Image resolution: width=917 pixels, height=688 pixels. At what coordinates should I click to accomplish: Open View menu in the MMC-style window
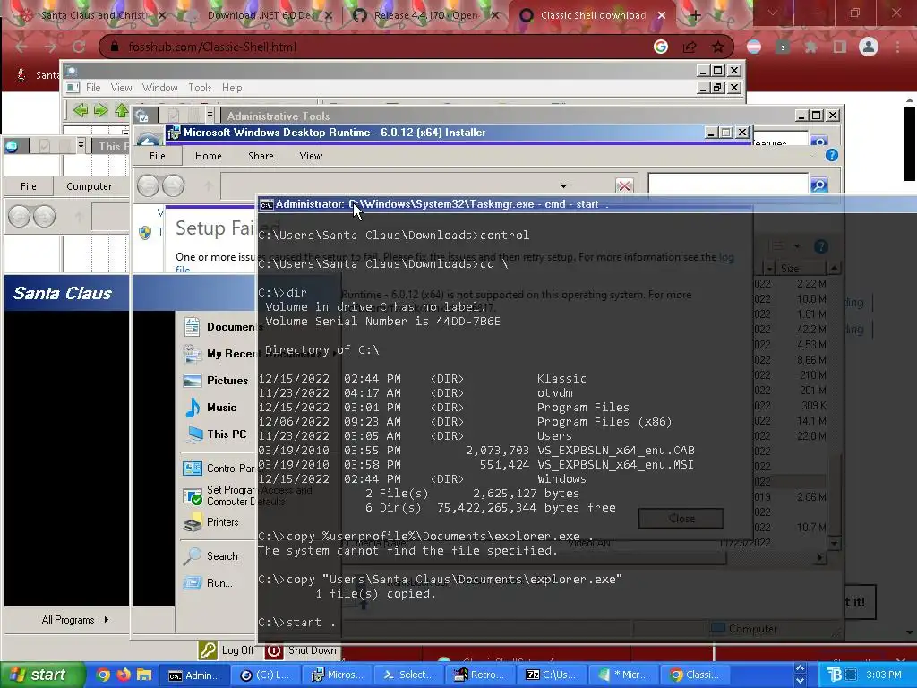click(121, 88)
